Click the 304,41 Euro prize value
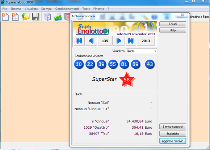Screen dimensions: 210x150 tap(142, 127)
